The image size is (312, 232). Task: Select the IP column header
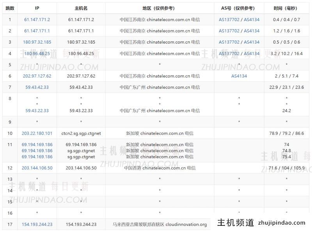(37, 8)
